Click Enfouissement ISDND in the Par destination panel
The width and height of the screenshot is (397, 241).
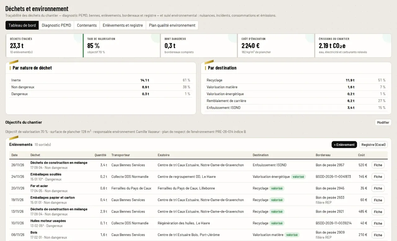tap(296, 107)
